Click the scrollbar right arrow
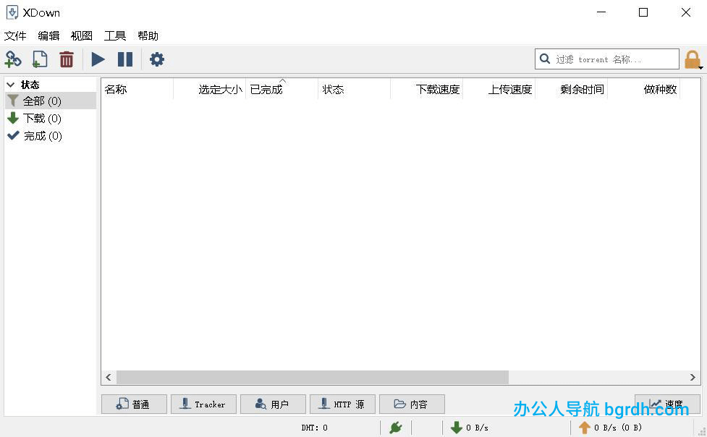The width and height of the screenshot is (707, 437). 693,377
